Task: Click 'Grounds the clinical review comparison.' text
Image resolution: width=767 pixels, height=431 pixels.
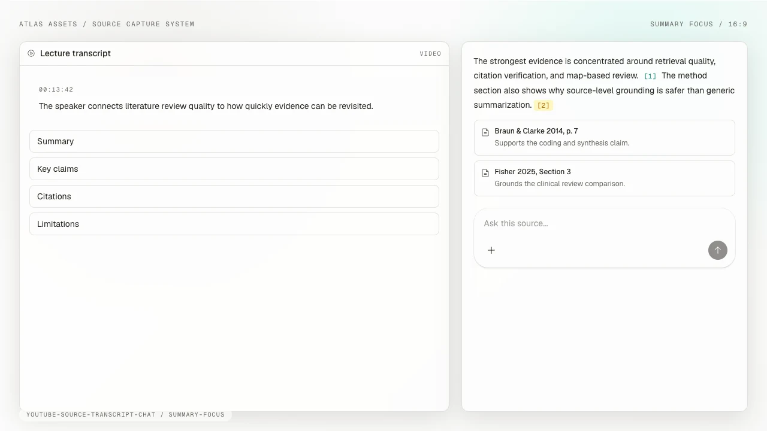Action: point(560,184)
